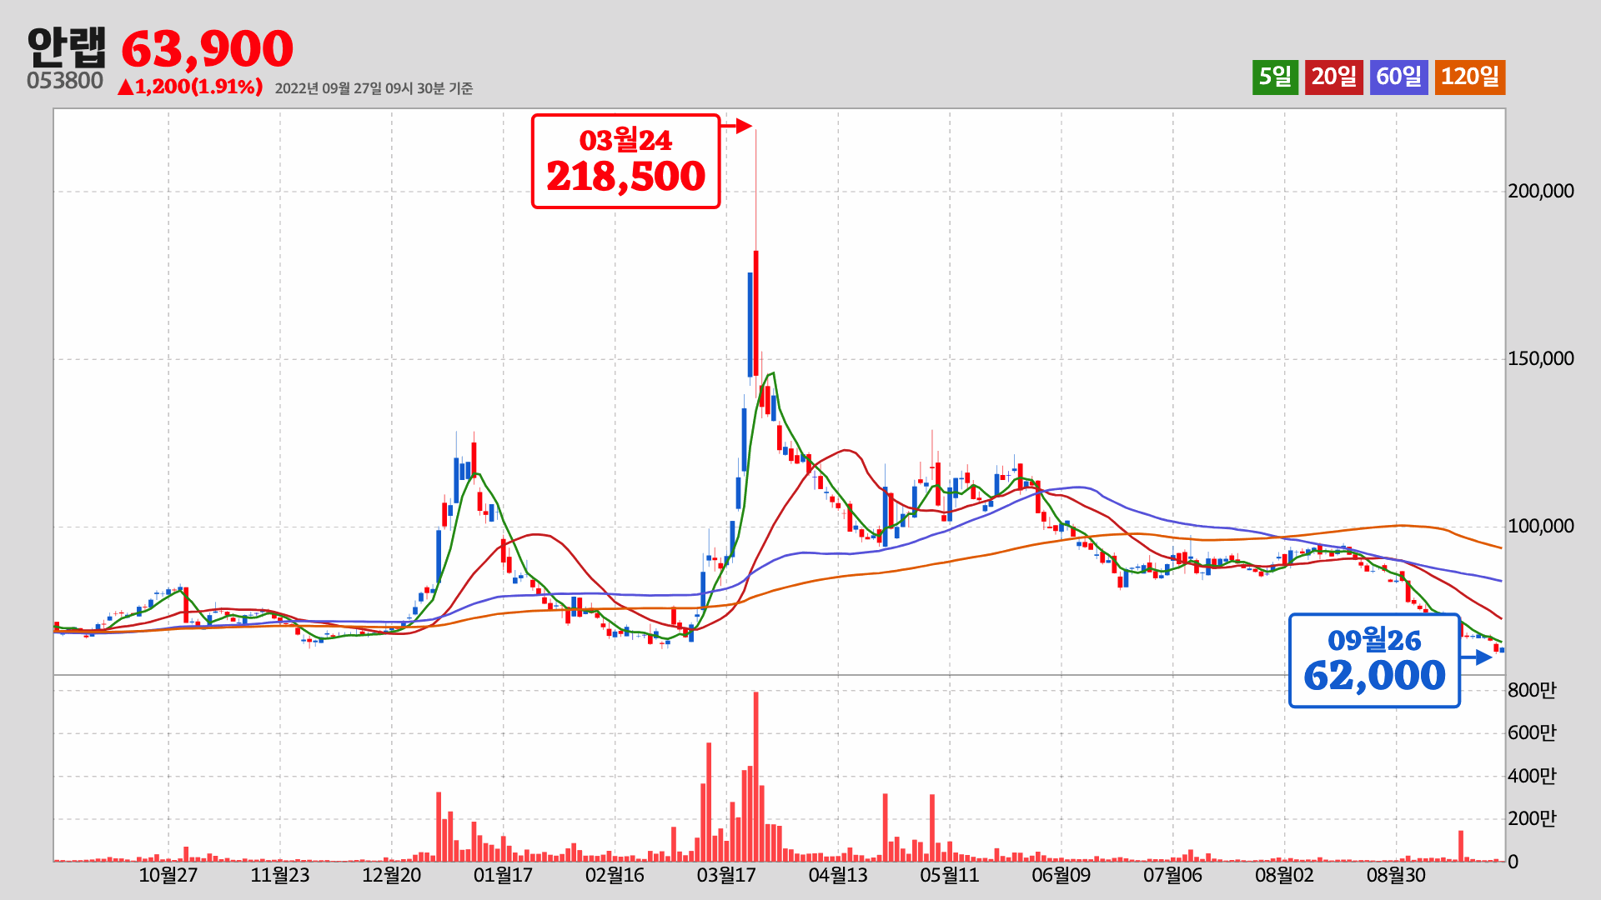
Task: Click the tallest volume bar near 800만
Action: point(756,777)
